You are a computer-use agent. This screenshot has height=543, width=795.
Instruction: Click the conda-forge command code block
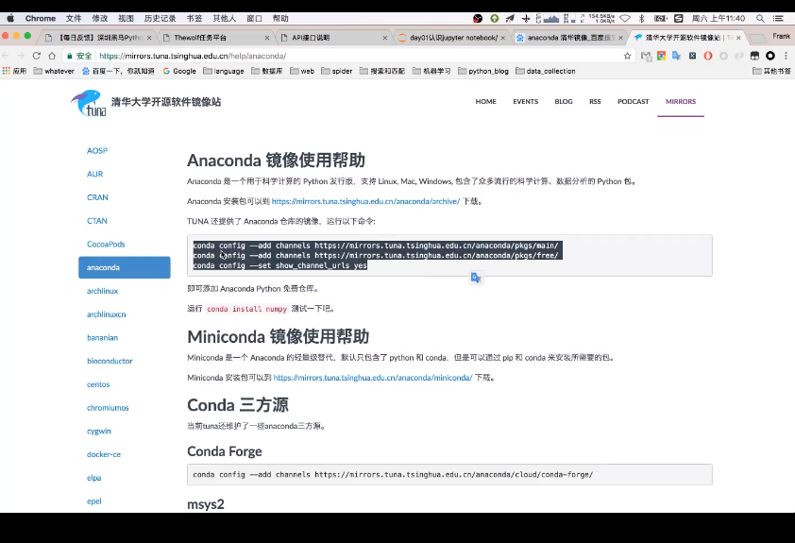tap(449, 475)
